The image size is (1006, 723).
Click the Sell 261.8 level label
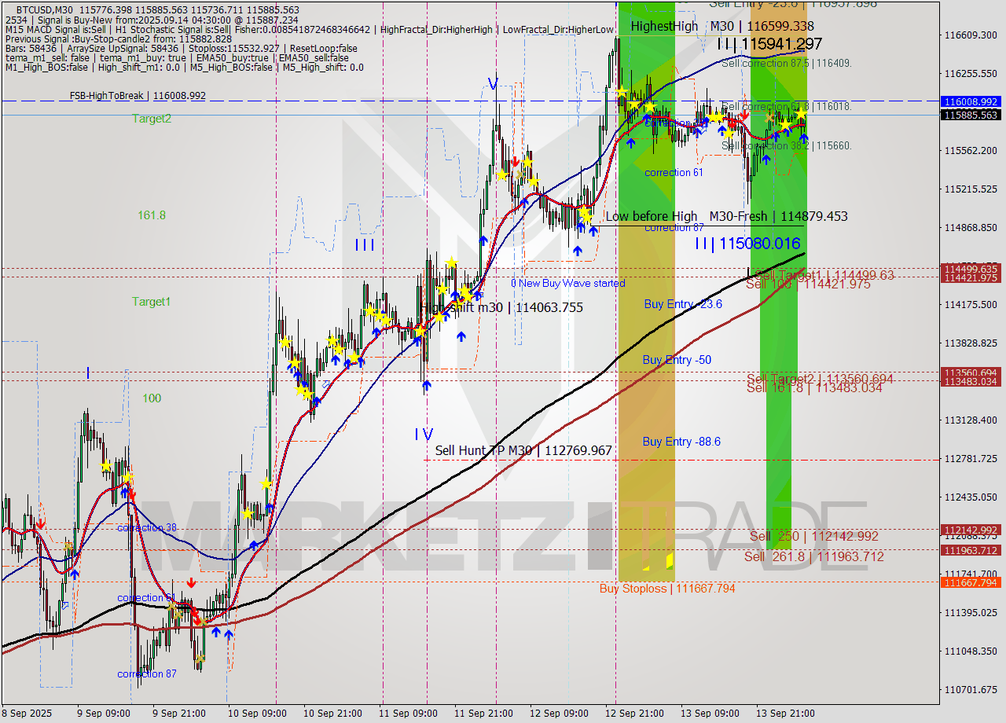[813, 556]
